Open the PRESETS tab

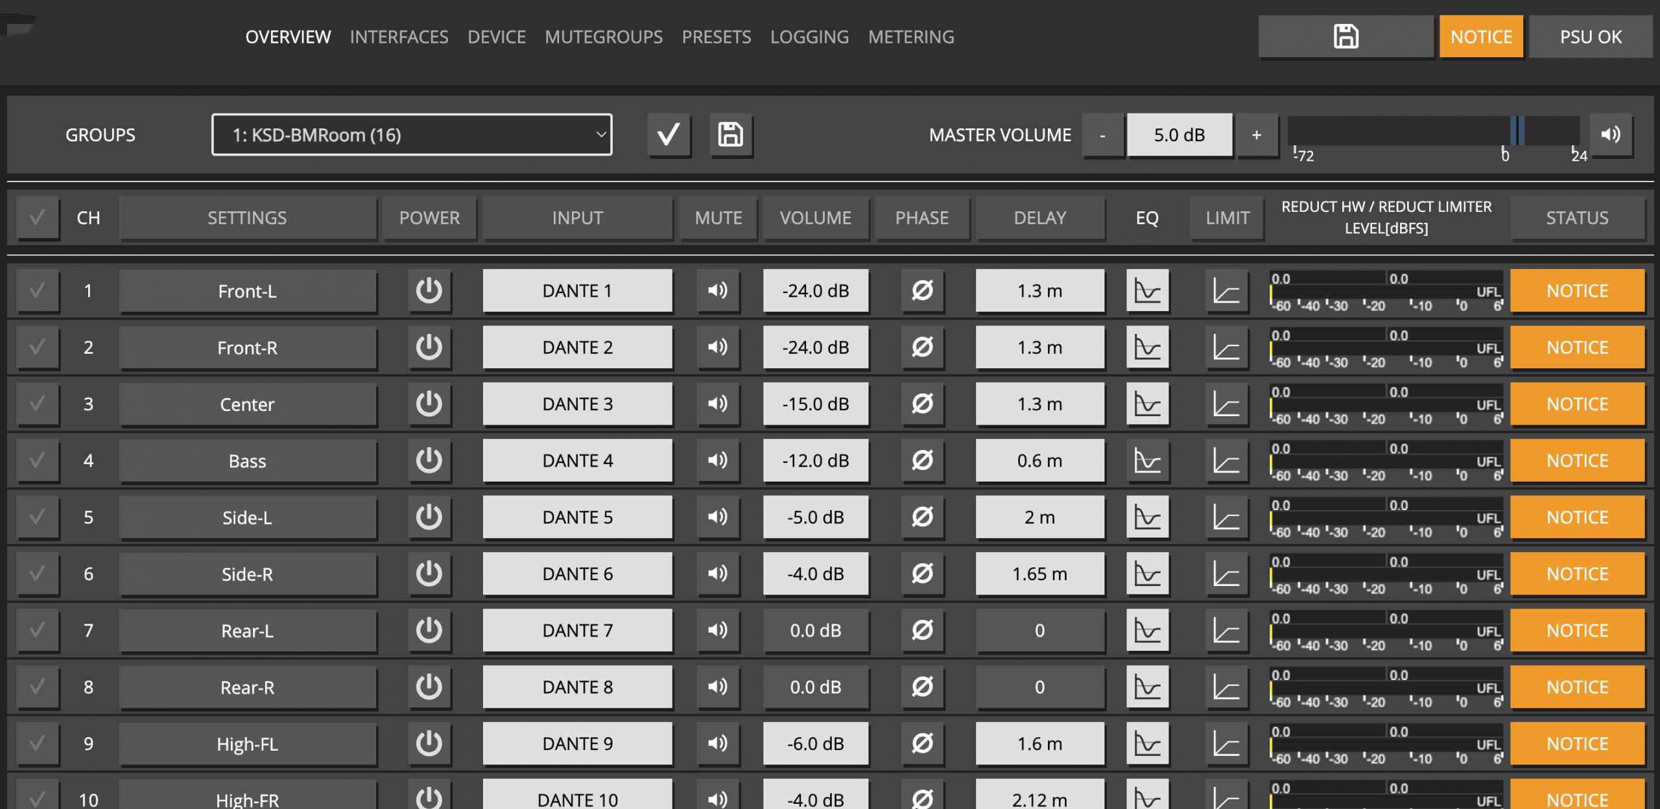click(716, 37)
